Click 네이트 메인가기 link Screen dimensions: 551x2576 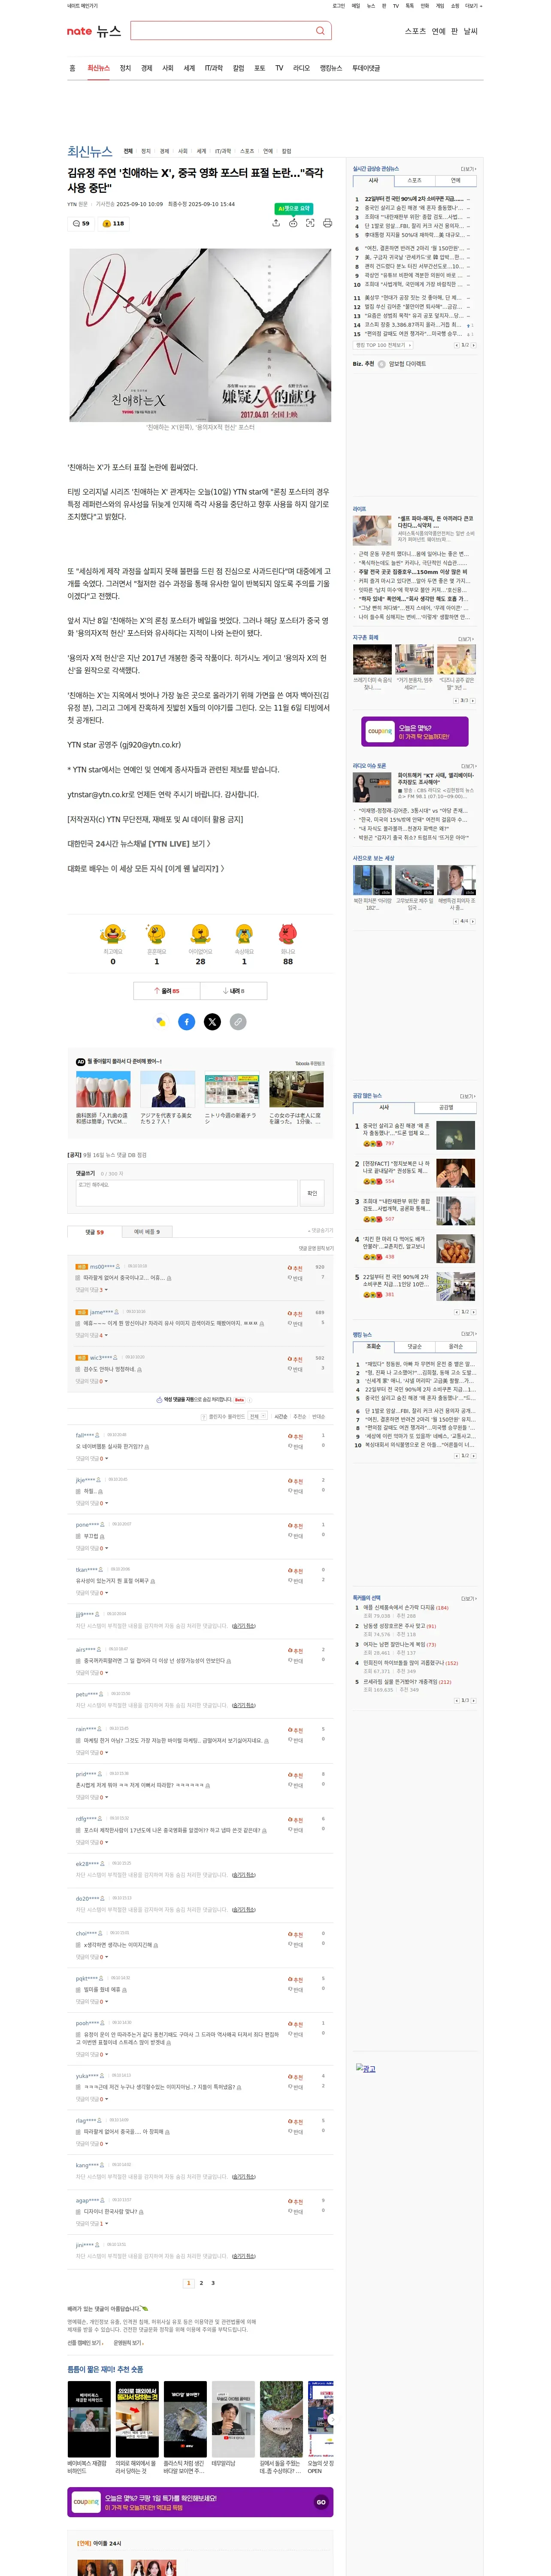coord(82,5)
